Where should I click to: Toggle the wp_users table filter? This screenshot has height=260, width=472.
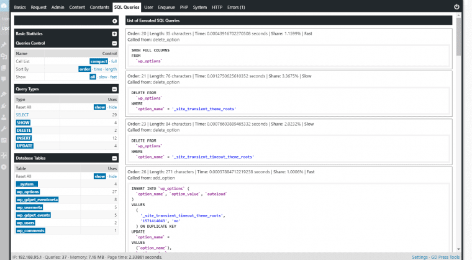pos(25,223)
